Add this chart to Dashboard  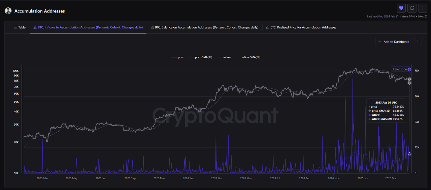click(x=394, y=42)
